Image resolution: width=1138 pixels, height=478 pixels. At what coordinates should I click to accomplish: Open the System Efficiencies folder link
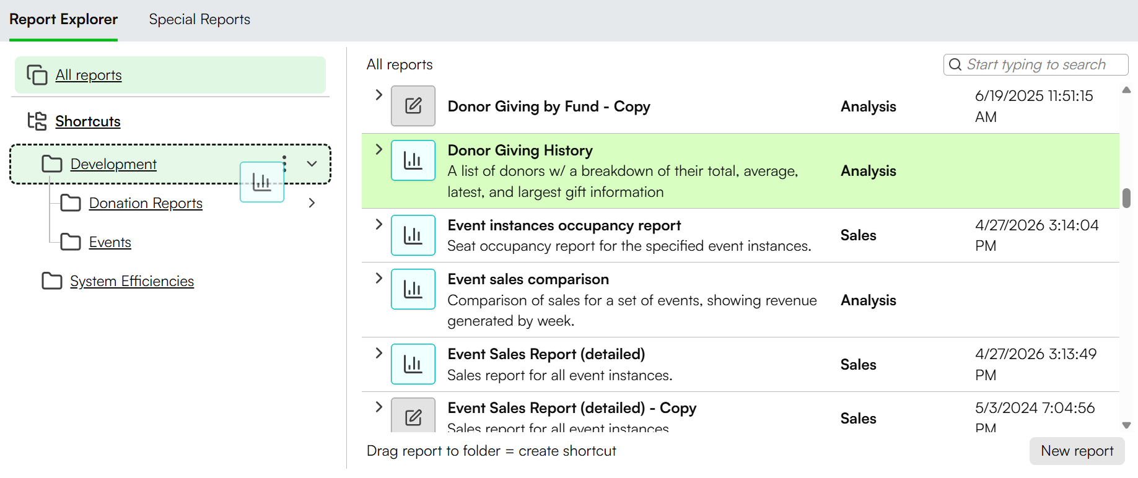(x=132, y=281)
